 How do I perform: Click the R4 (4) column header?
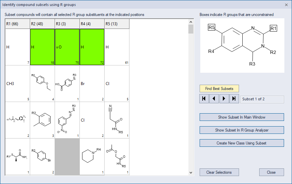(x=92, y=24)
